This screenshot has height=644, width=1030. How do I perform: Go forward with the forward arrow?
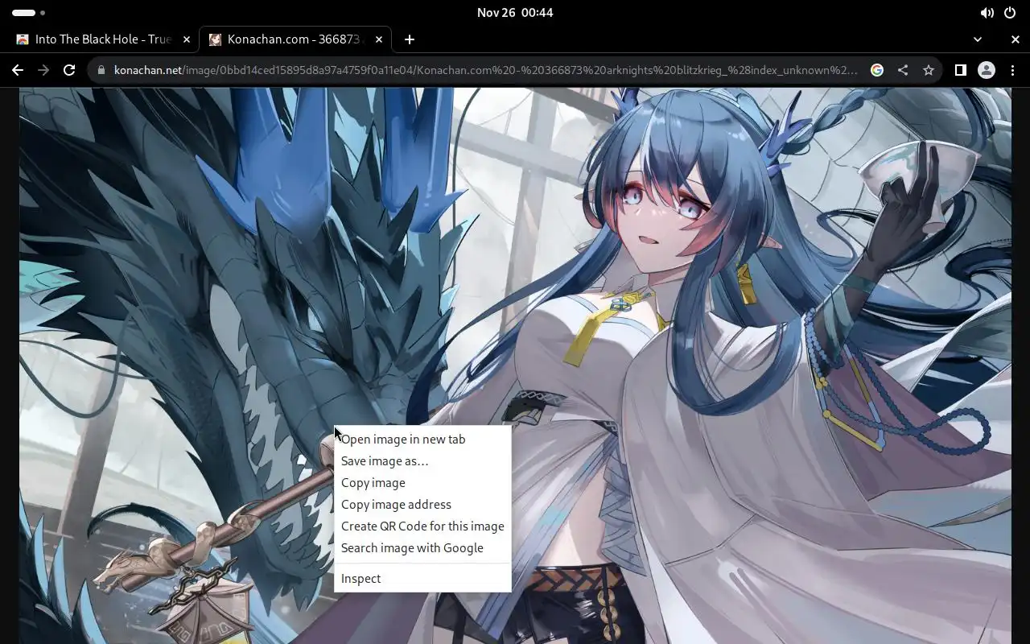tap(43, 70)
